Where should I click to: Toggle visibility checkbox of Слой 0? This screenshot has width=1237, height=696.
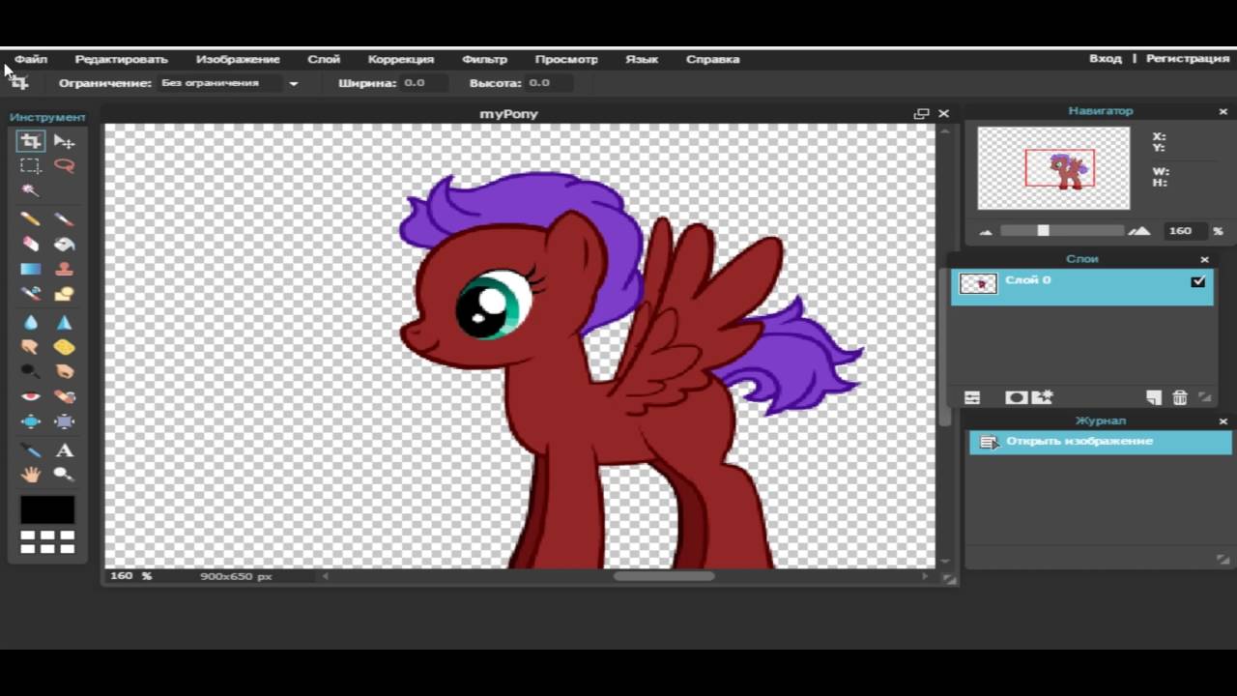point(1198,281)
